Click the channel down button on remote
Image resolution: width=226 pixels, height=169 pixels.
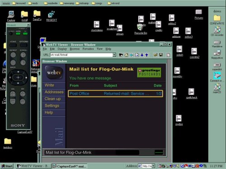pos(23,101)
